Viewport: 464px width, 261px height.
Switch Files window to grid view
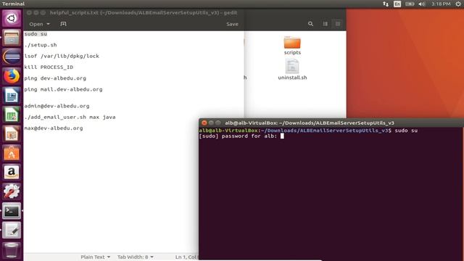click(338, 24)
